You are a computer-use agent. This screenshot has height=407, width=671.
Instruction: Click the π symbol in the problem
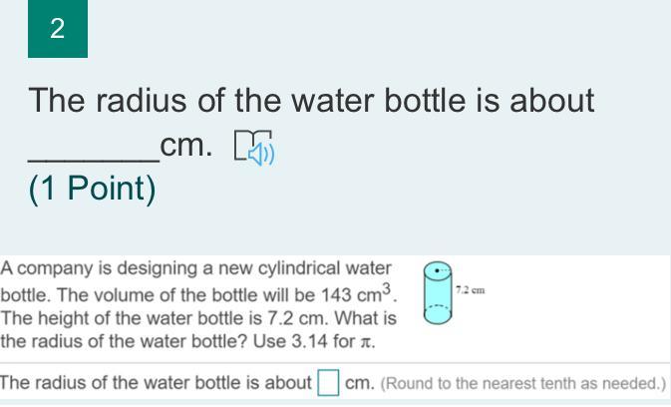point(369,344)
